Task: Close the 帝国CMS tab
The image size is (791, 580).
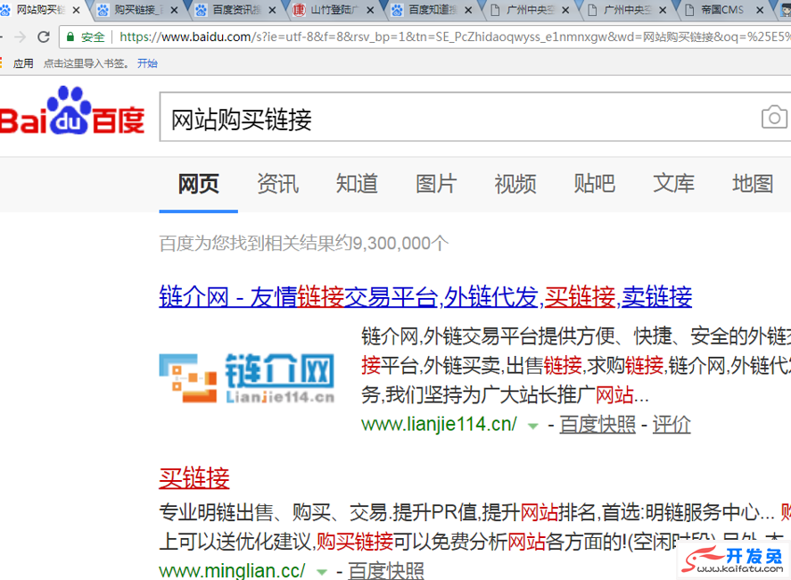Action: coord(760,10)
